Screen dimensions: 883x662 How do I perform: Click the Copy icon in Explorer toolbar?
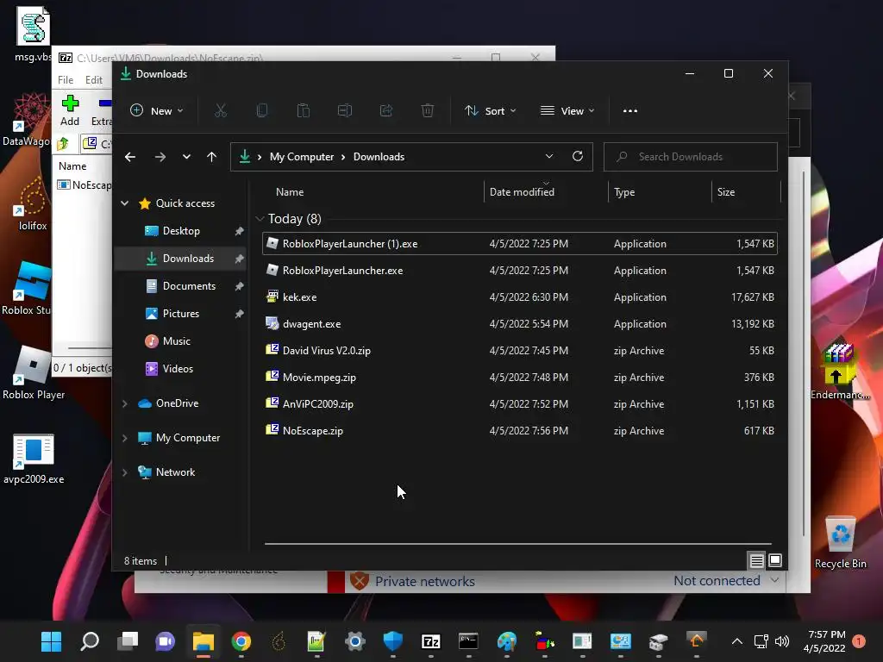click(262, 111)
